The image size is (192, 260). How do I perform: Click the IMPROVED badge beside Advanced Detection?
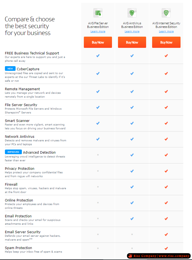(x=13, y=152)
